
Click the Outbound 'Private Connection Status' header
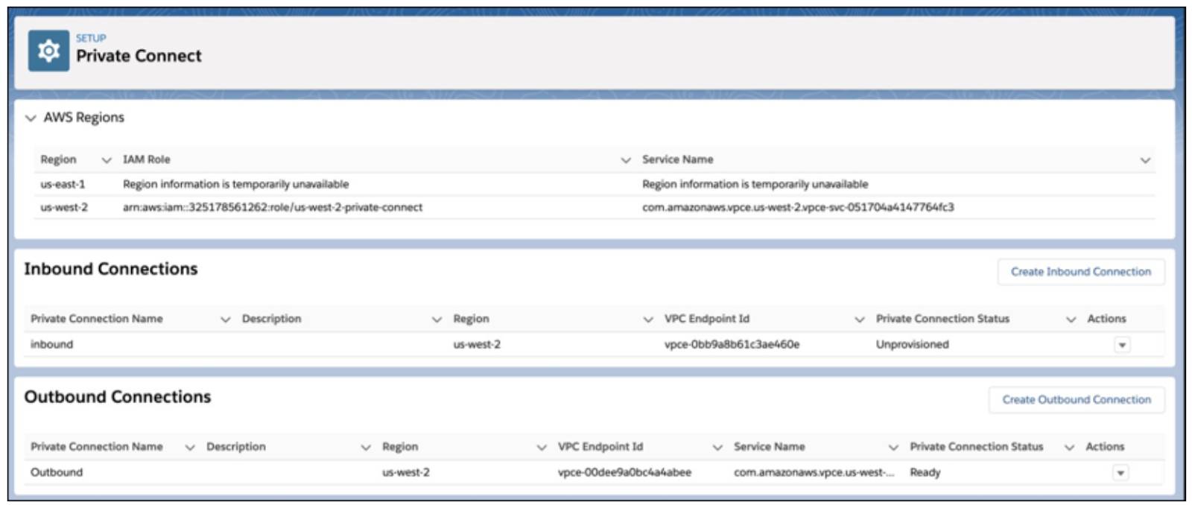coord(976,447)
